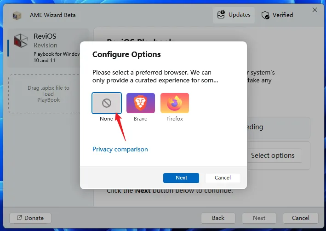Pick the Brave browser lion icon

click(140, 103)
